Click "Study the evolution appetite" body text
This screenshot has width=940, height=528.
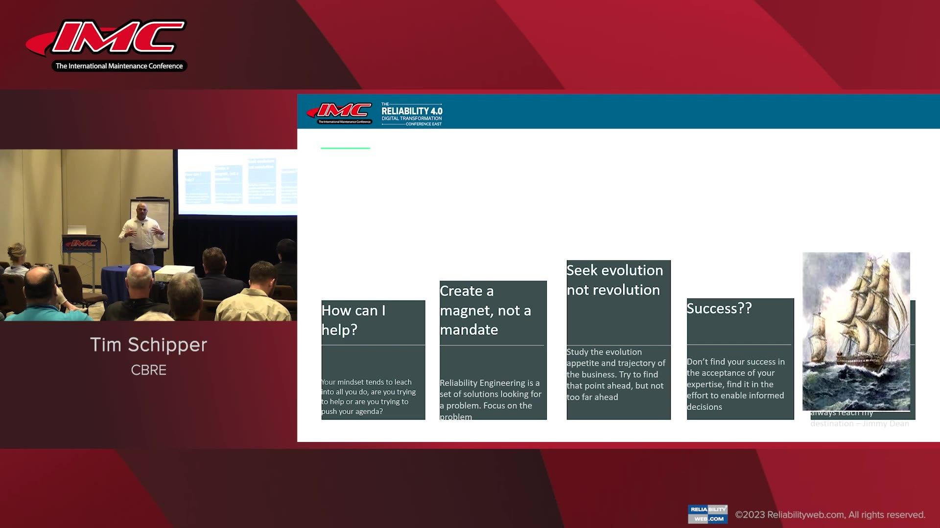pyautogui.click(x=615, y=374)
